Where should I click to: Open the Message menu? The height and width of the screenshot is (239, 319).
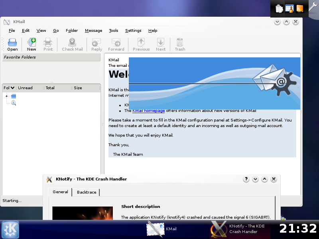[x=93, y=31]
